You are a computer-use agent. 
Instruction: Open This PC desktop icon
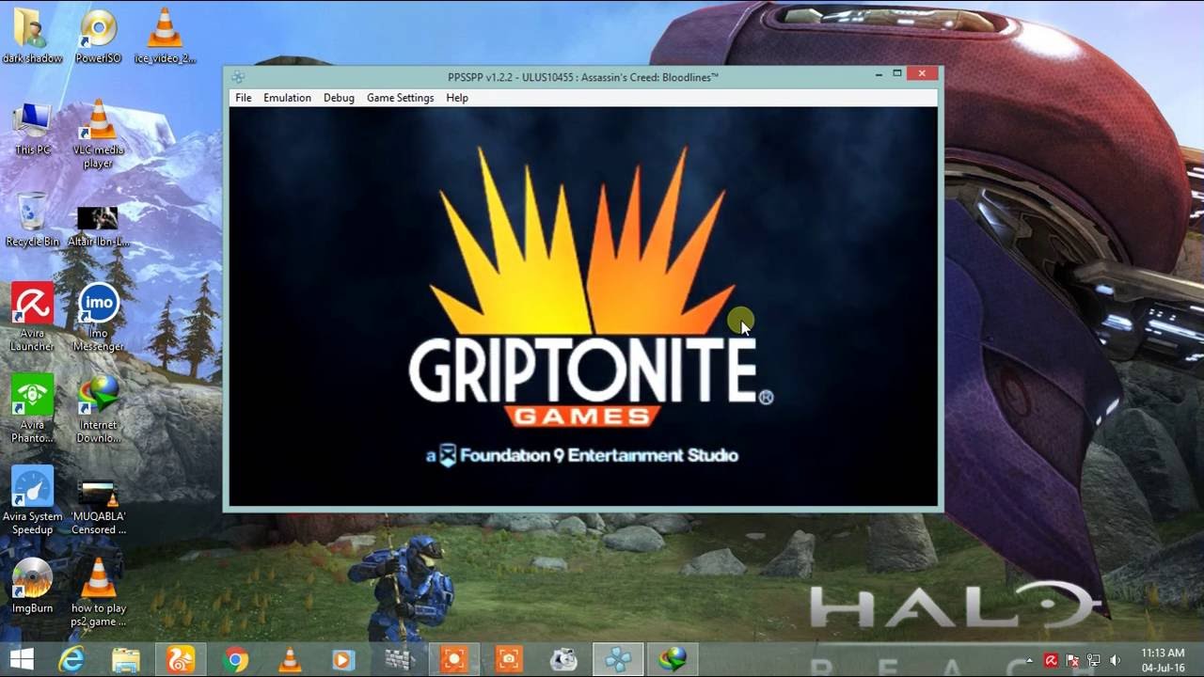pos(33,129)
